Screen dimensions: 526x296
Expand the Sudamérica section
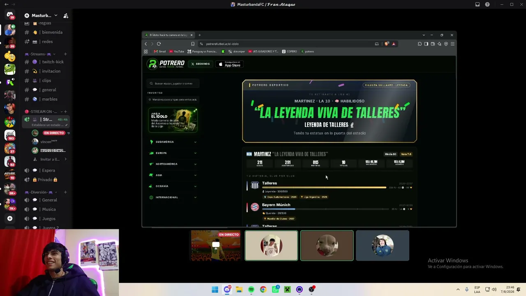[173, 142]
